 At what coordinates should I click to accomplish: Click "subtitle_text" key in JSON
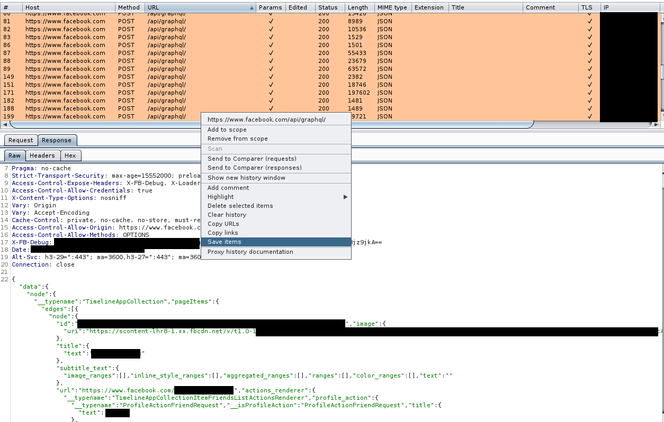(x=85, y=368)
